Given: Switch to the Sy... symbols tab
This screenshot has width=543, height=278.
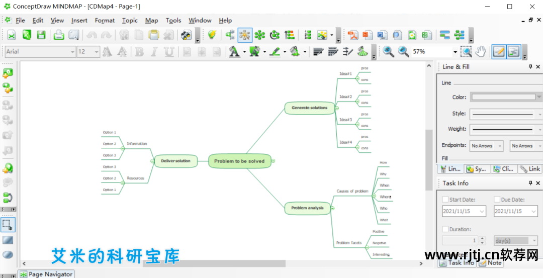Looking at the screenshot, I should 477,169.
